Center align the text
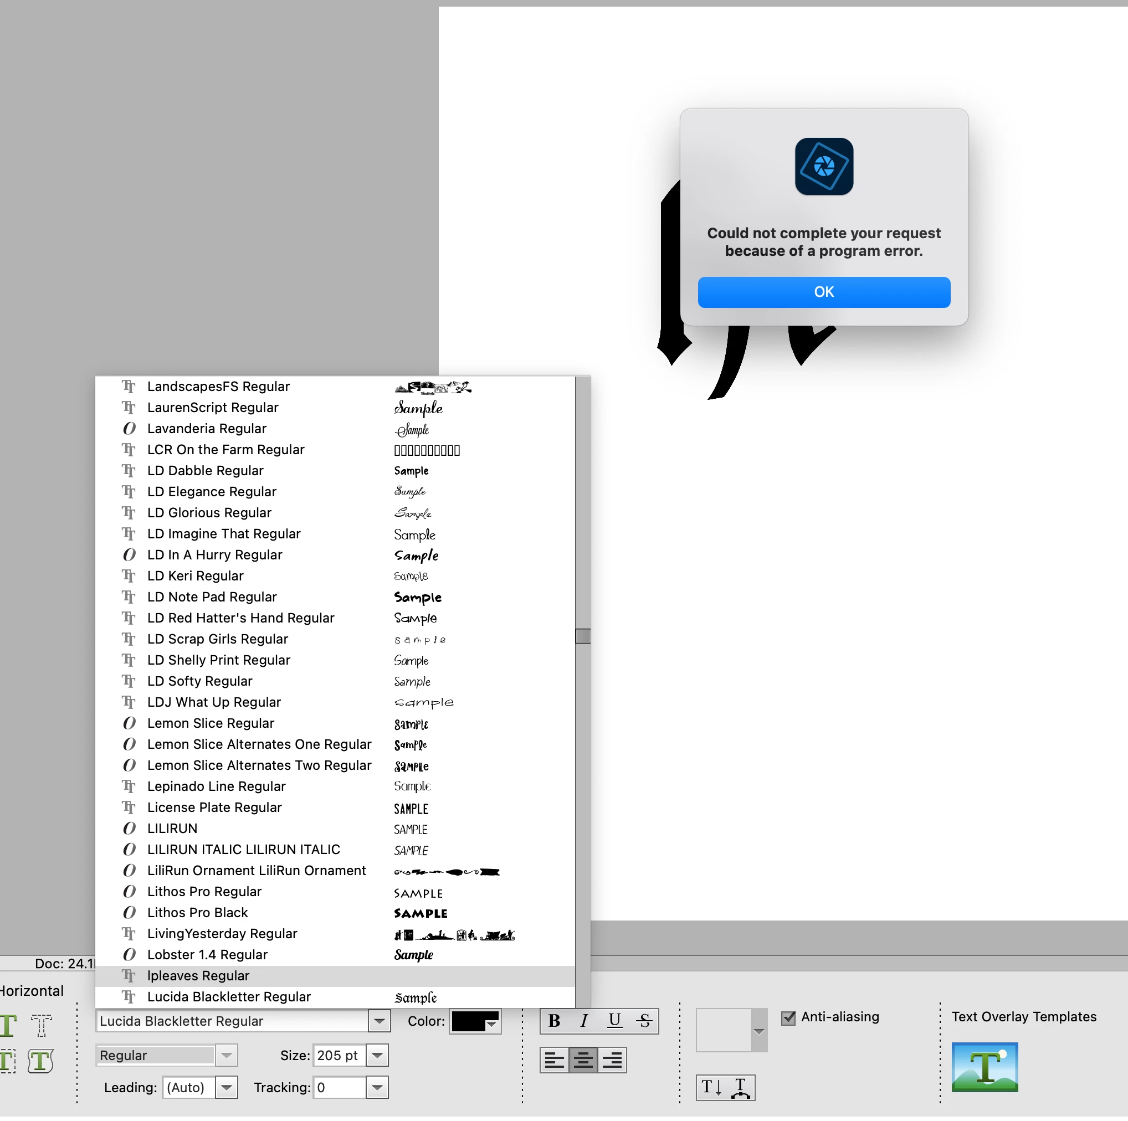The width and height of the screenshot is (1128, 1121). (583, 1060)
